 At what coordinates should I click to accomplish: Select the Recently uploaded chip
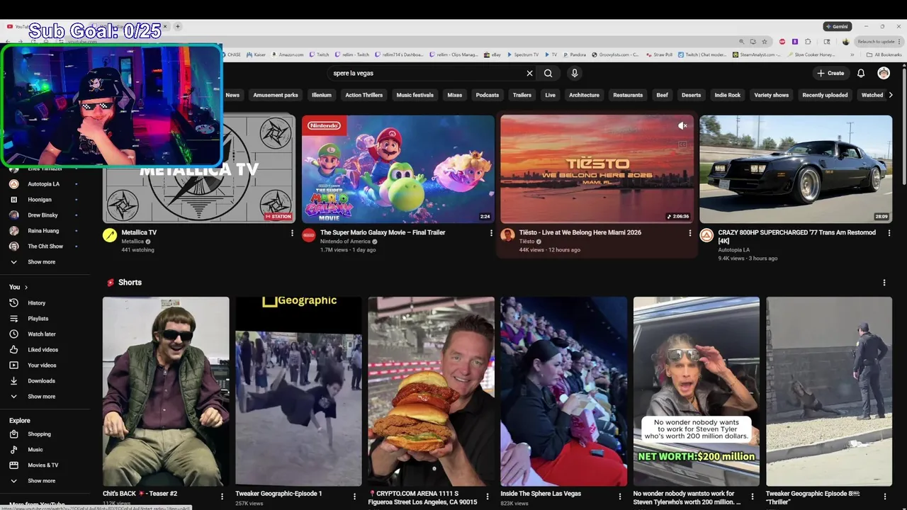825,95
